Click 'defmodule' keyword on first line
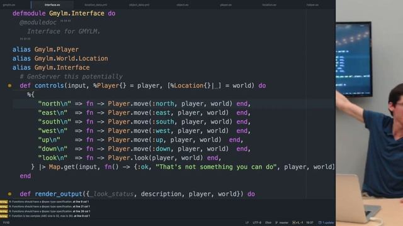This screenshot has height=226, width=403. [29, 13]
